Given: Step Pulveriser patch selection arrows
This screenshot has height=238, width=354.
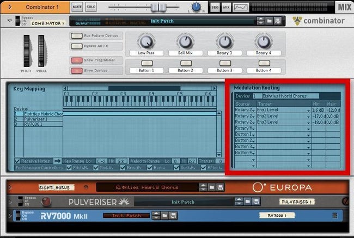Looking at the screenshot, I should tap(239, 202).
